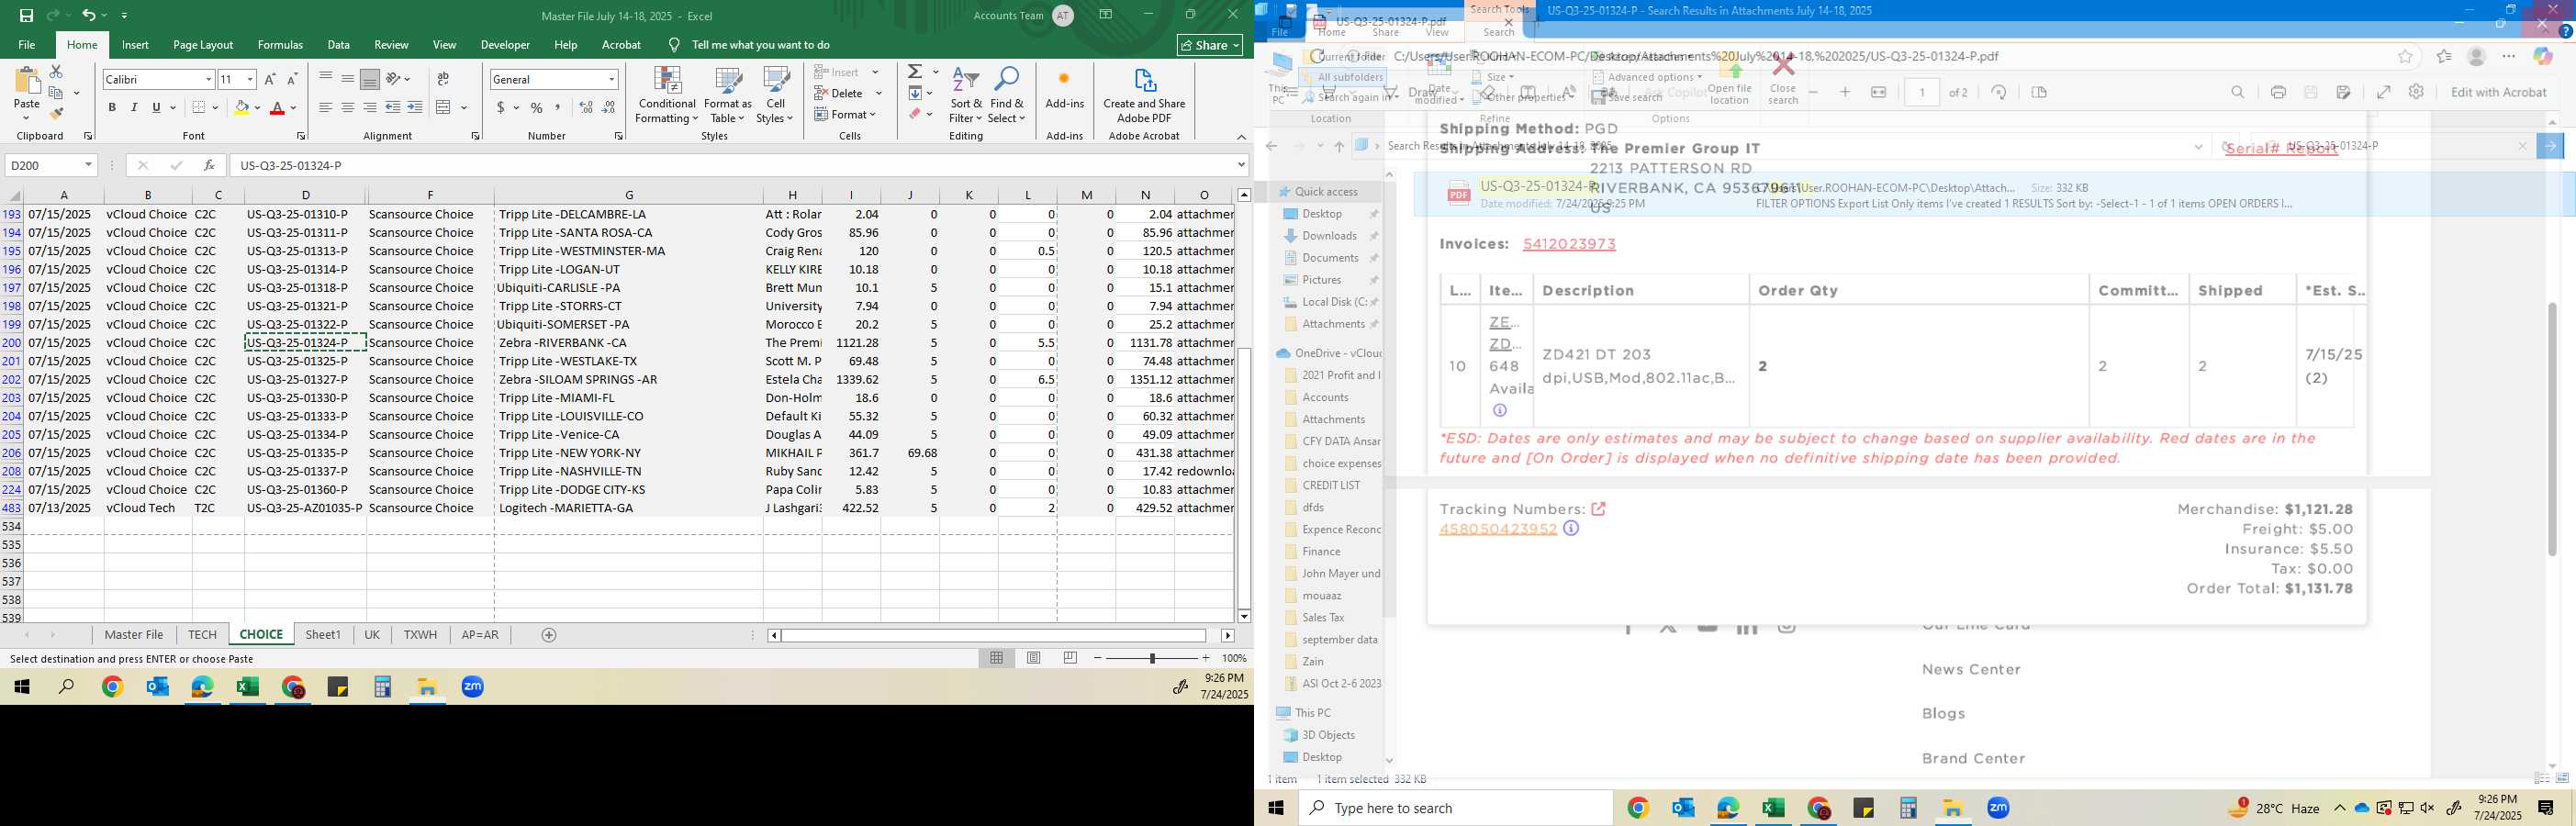
Task: Open the Developer ribbon tab
Action: (x=505, y=45)
